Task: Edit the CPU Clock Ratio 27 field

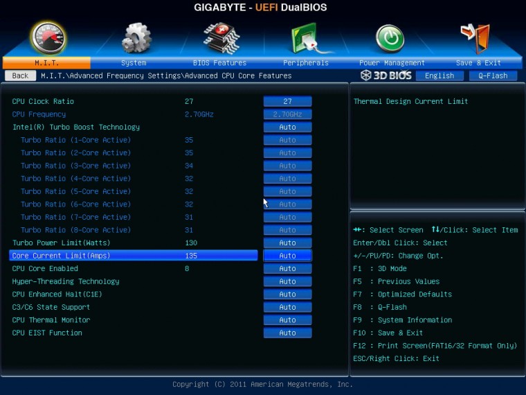Action: (287, 101)
